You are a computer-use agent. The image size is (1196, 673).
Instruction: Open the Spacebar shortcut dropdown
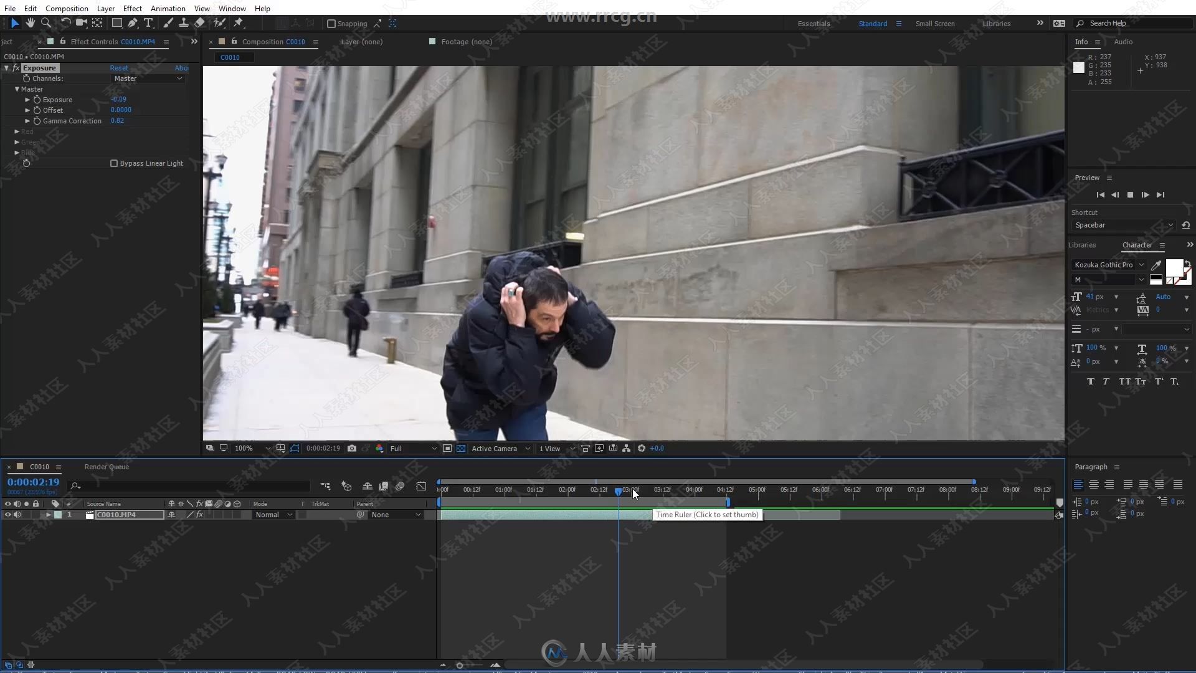[x=1124, y=225]
